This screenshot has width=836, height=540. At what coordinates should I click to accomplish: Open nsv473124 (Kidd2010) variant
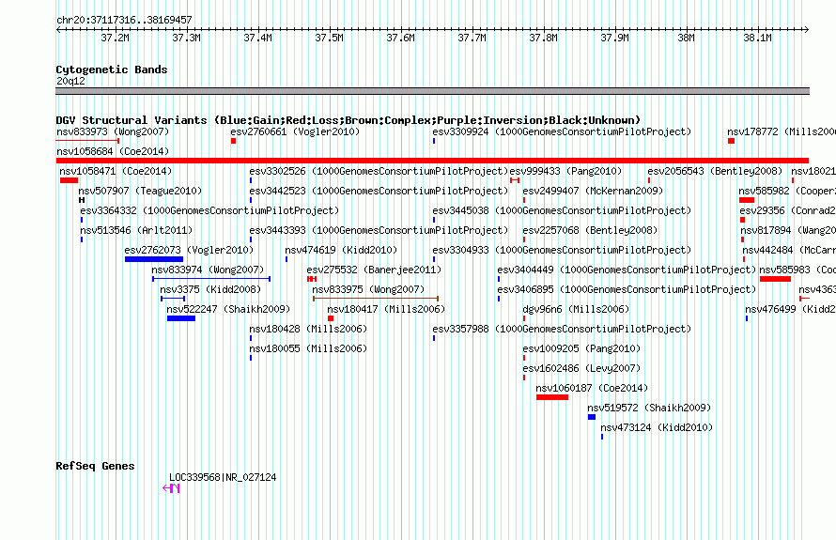coord(657,427)
